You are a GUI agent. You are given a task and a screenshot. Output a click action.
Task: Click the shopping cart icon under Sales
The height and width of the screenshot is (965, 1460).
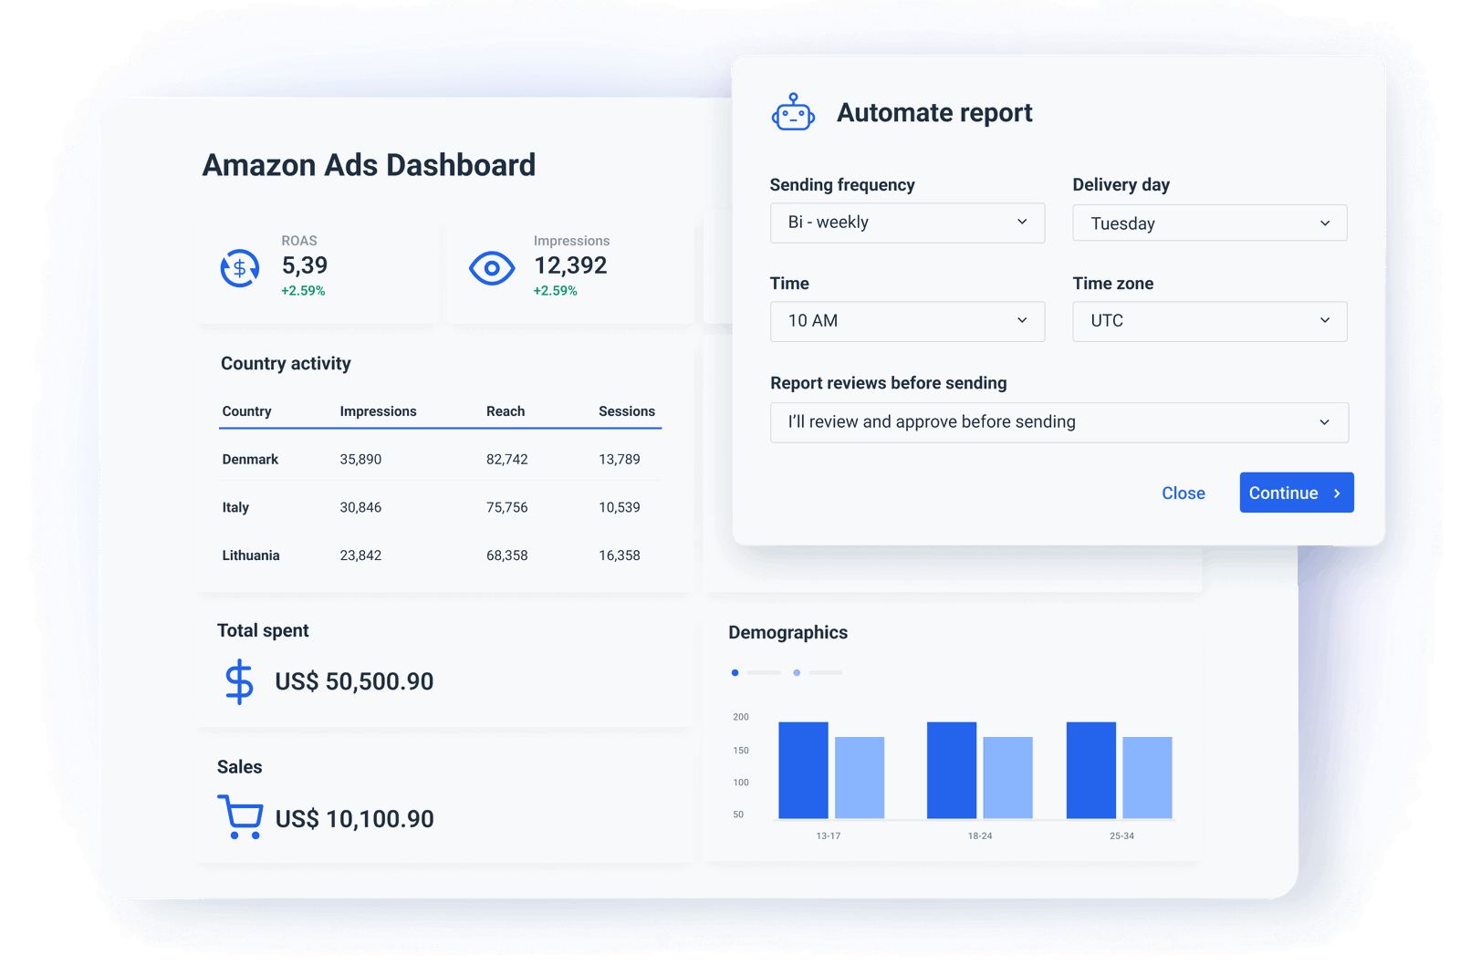tap(239, 817)
